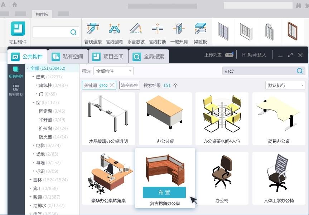Expand the 场地 tree node

pos(33,154)
